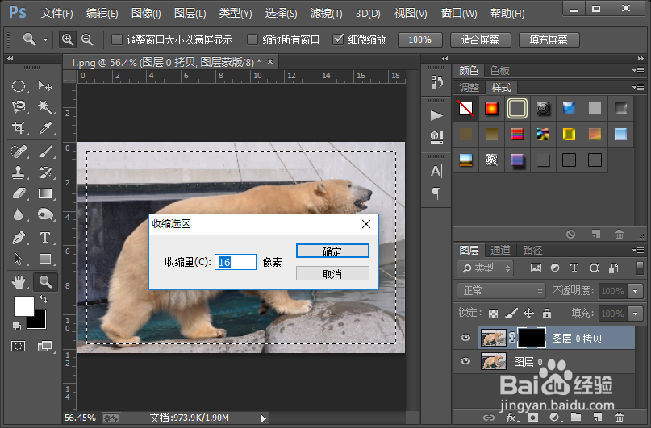
Task: Open the opacity slider dropdown
Action: pyautogui.click(x=635, y=291)
